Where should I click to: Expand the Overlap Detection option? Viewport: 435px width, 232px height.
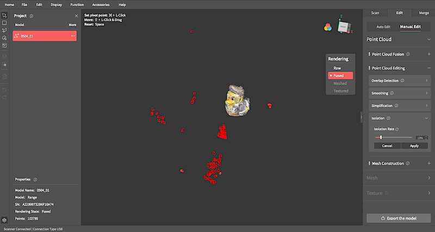coord(427,80)
